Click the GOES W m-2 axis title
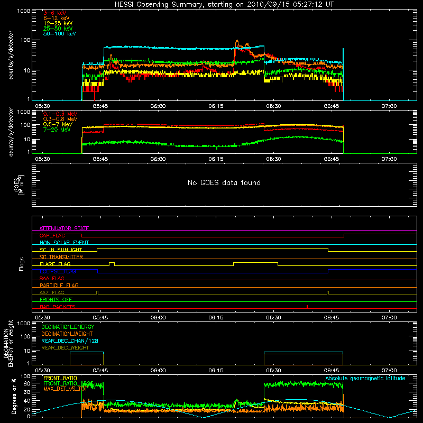423x423 pixels. click(x=19, y=185)
